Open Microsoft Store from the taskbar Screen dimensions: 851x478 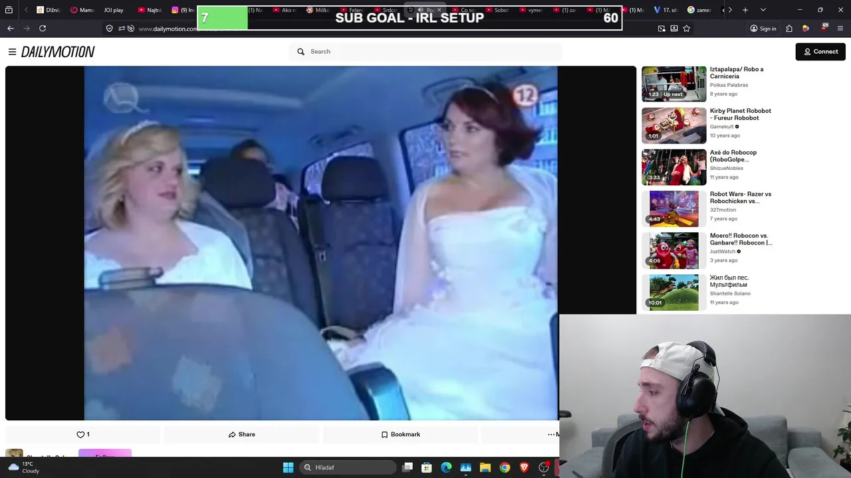pos(427,467)
